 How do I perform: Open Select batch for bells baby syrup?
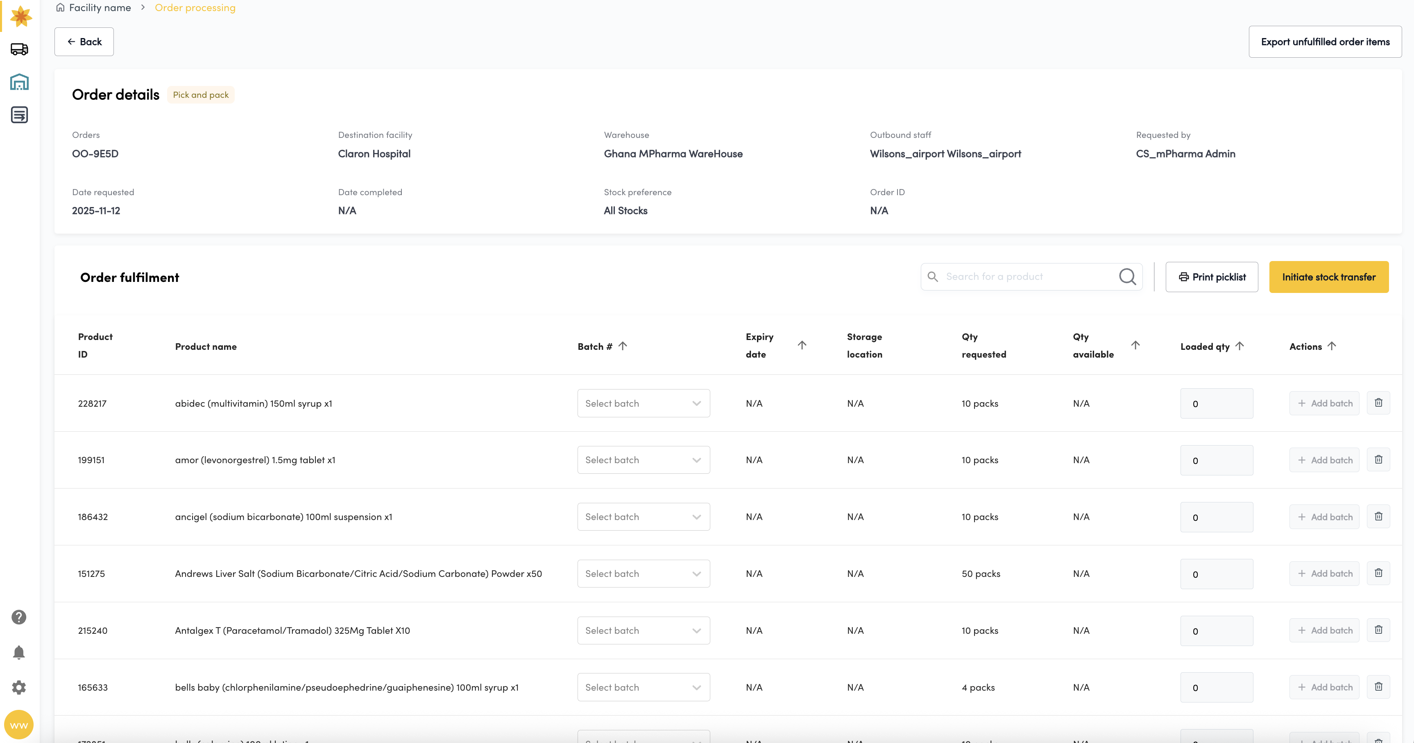644,687
